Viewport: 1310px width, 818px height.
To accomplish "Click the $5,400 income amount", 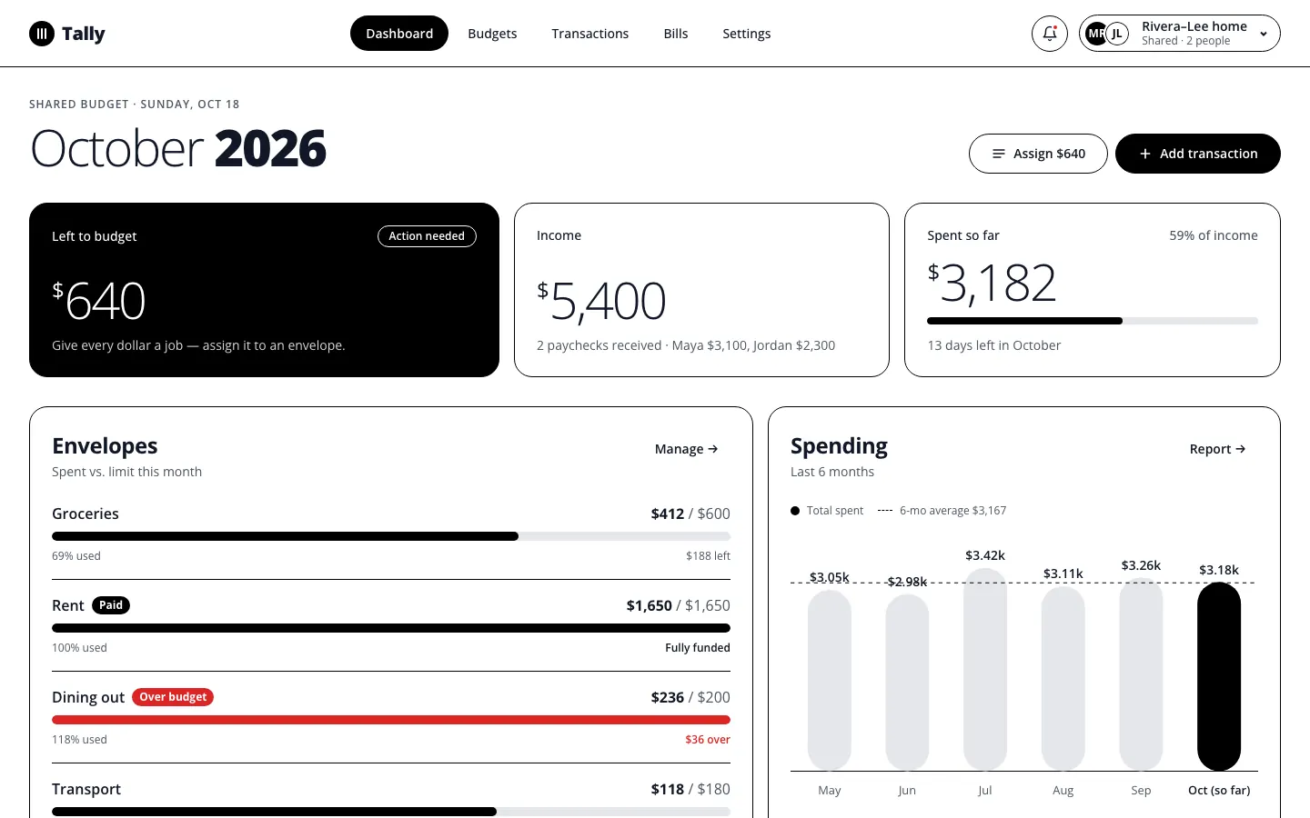I will click(x=601, y=301).
